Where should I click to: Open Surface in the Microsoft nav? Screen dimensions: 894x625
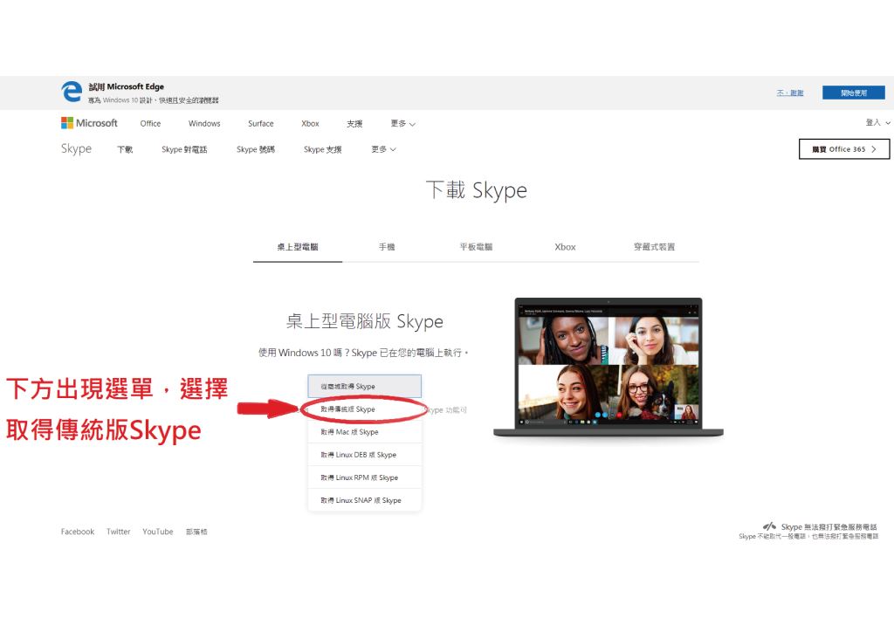click(260, 124)
